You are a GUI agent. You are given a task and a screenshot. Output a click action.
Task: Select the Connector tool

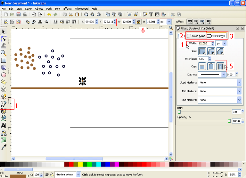click(4, 133)
